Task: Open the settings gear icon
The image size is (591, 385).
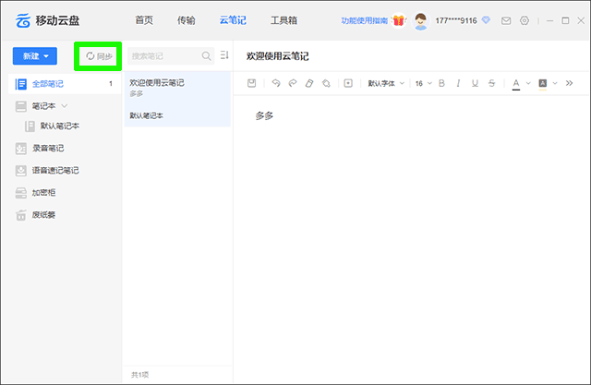Action: (x=525, y=20)
